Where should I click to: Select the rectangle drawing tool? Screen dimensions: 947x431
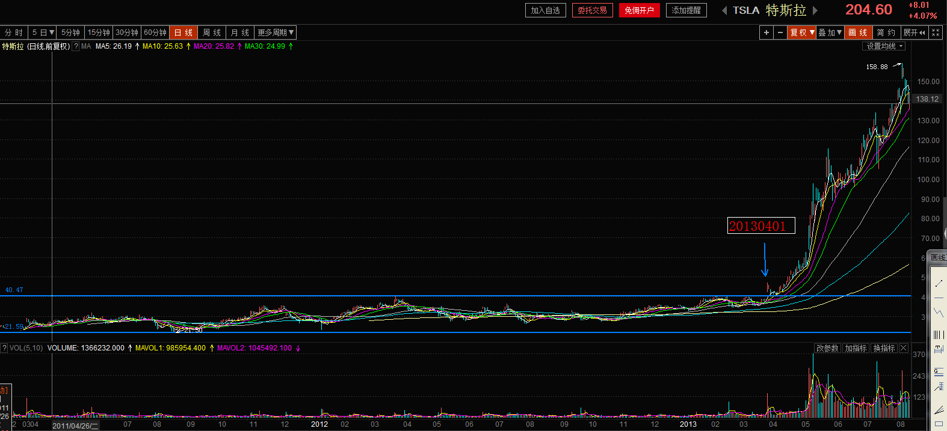pos(939,424)
